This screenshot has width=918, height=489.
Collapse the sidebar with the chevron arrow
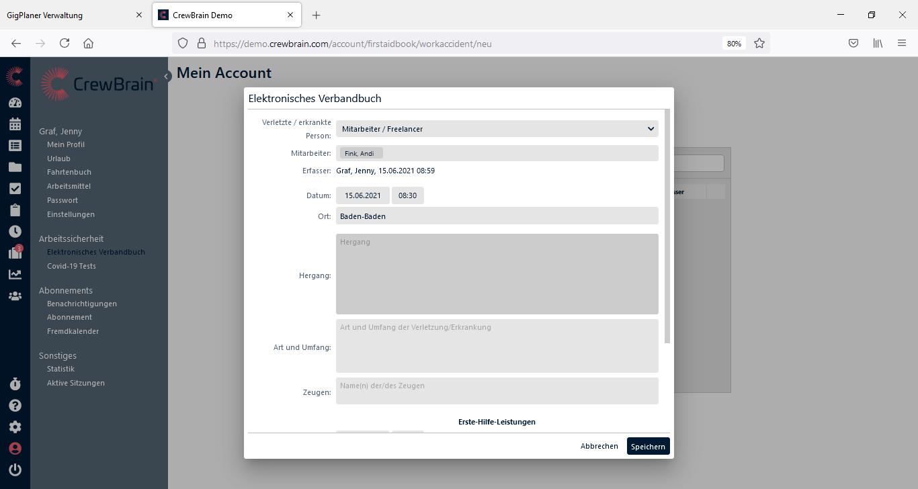click(167, 77)
